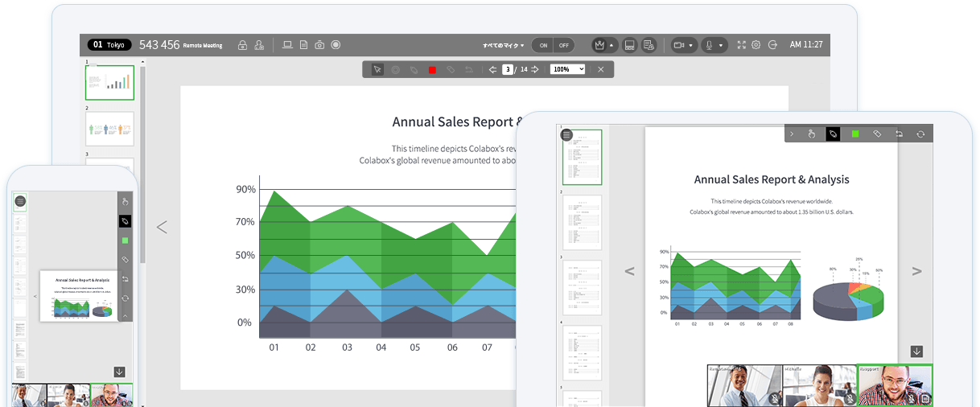
Task: Select the pointer arrow tool in desktop toolbar
Action: tap(377, 69)
